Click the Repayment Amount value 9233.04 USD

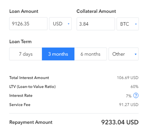120,122
